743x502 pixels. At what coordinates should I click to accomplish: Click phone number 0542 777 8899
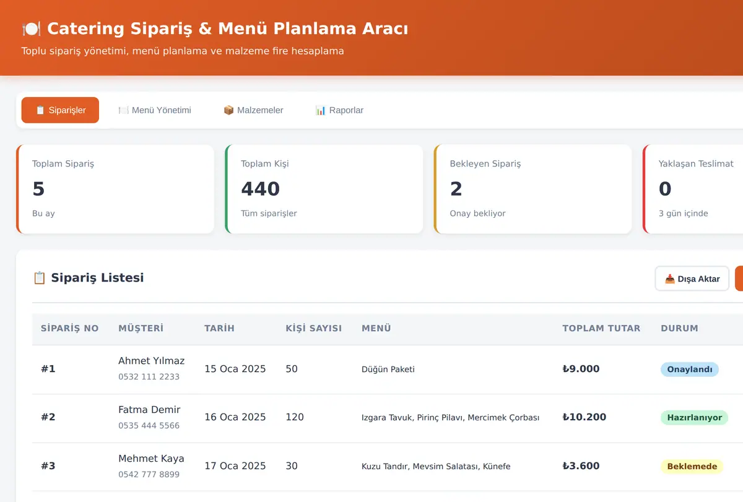click(149, 475)
